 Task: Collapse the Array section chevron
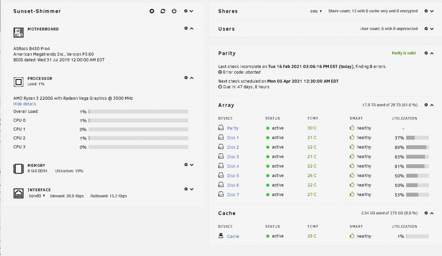click(x=432, y=105)
